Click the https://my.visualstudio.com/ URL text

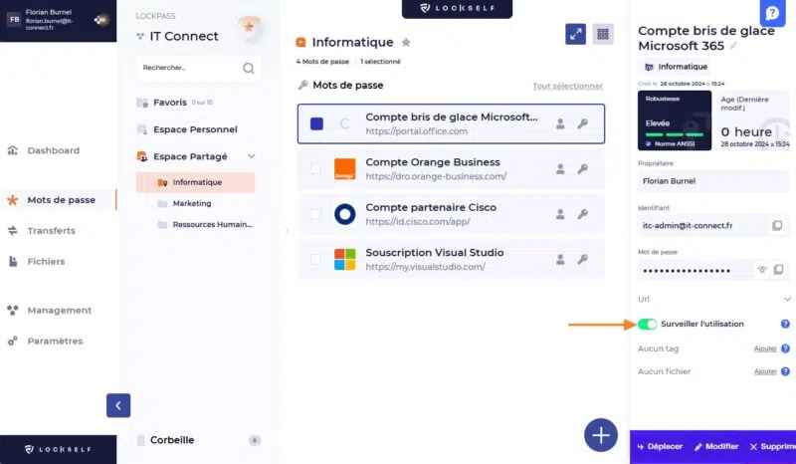[x=425, y=267]
